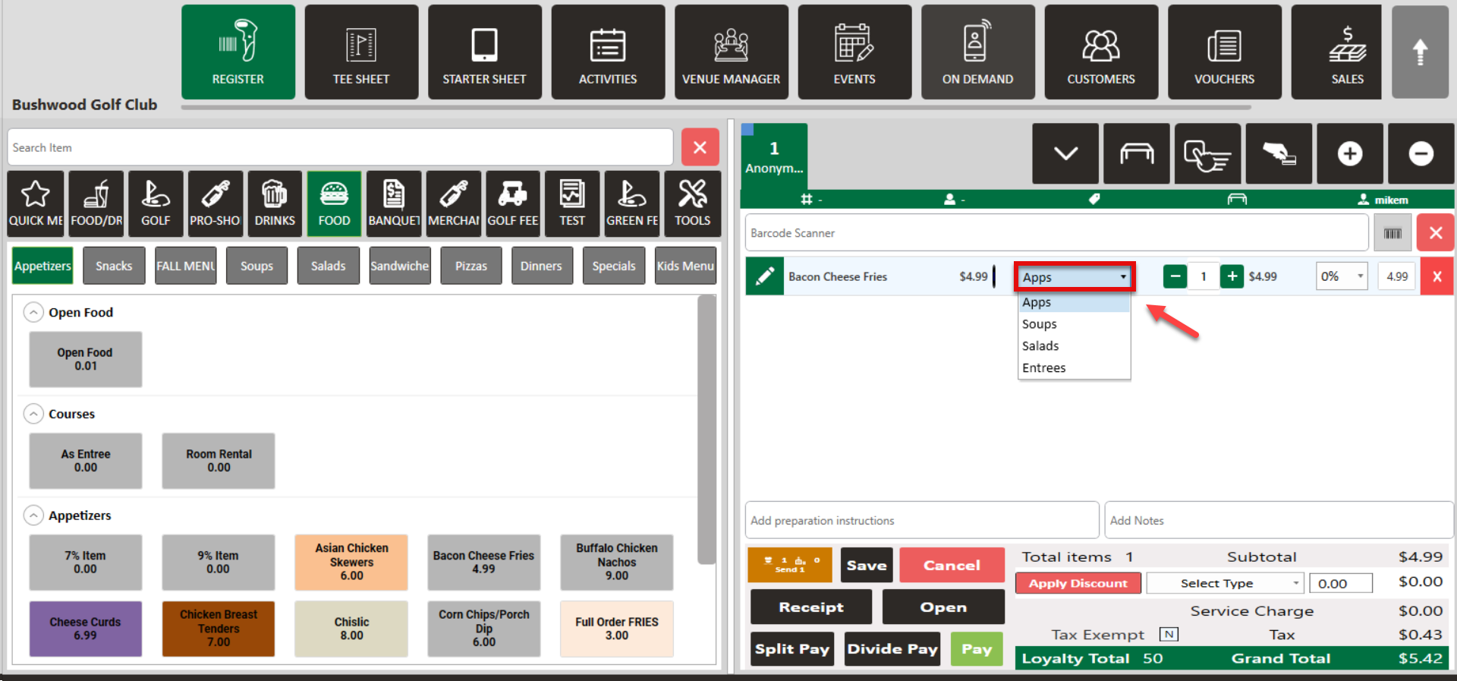Click the hand pointer list icon
This screenshot has width=1457, height=681.
click(1207, 154)
